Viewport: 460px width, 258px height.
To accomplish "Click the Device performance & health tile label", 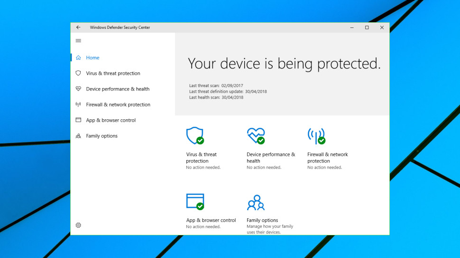I will (x=271, y=158).
